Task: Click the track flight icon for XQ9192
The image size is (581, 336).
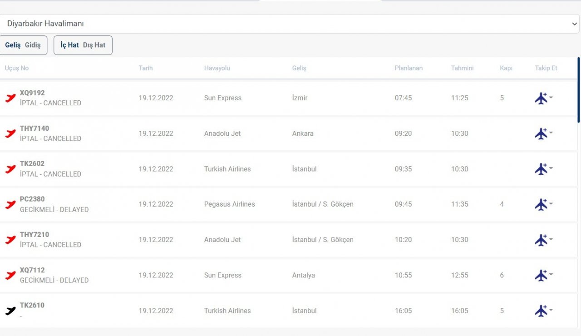Action: (541, 98)
